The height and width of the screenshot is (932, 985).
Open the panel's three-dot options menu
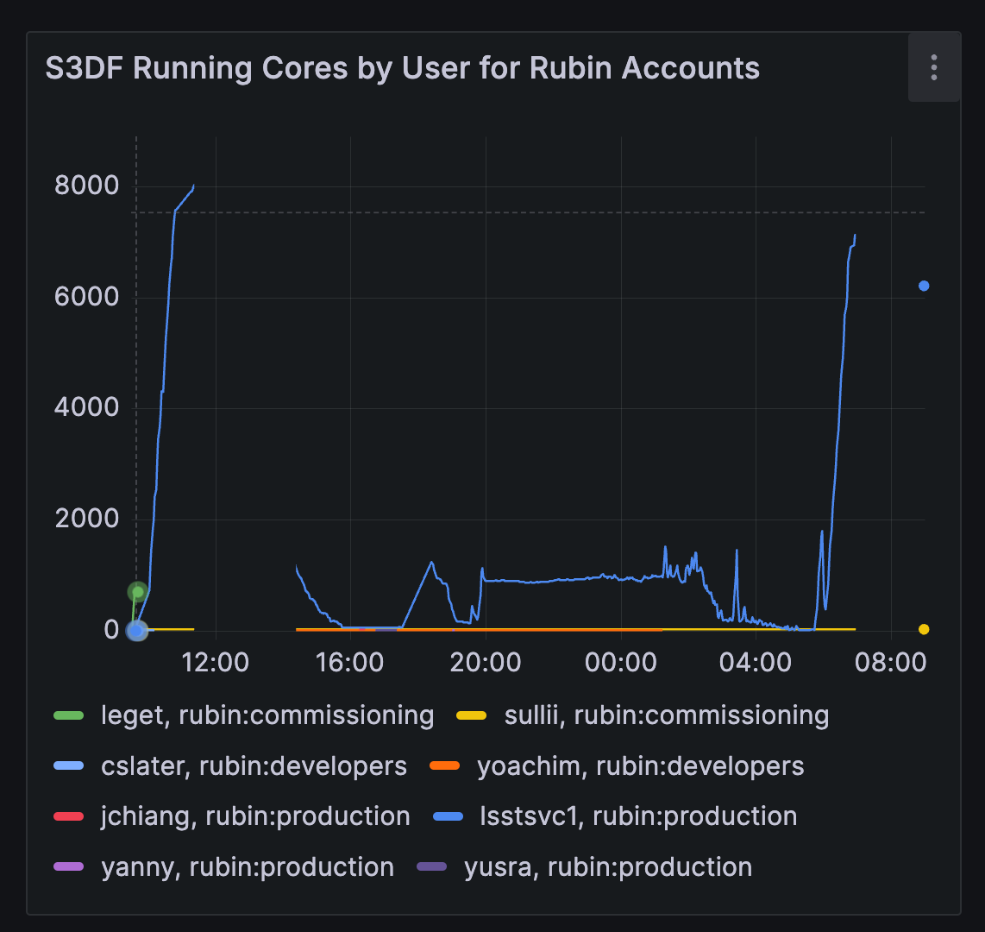[x=934, y=67]
